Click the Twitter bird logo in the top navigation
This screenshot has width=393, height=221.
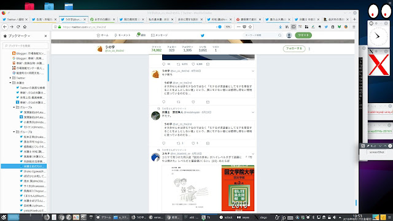pos(203,36)
